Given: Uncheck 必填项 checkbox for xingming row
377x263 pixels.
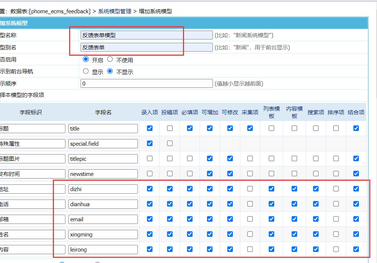Looking at the screenshot, I should tap(190, 234).
